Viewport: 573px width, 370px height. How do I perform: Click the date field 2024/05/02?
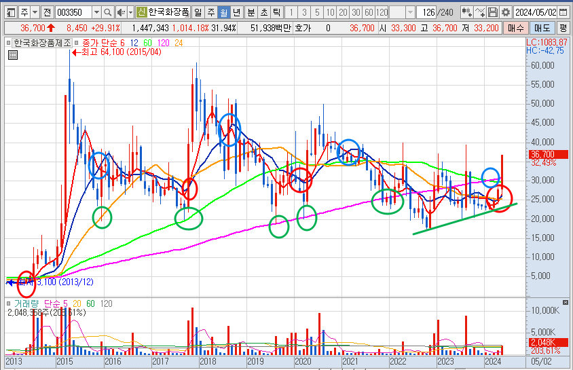pyautogui.click(x=536, y=13)
